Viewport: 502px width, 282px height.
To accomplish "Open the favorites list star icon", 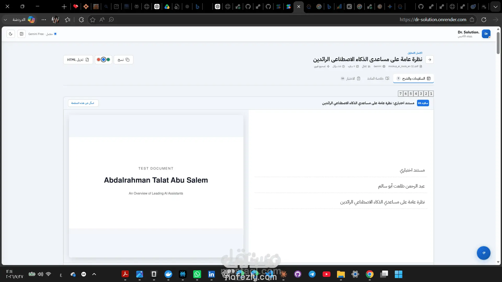I will coord(68,20).
